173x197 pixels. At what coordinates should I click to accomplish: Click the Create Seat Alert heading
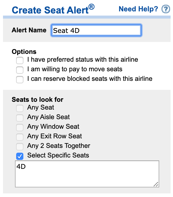pyautogui.click(x=53, y=9)
